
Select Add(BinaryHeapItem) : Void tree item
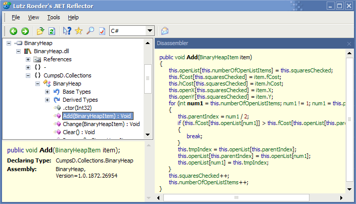98,116
